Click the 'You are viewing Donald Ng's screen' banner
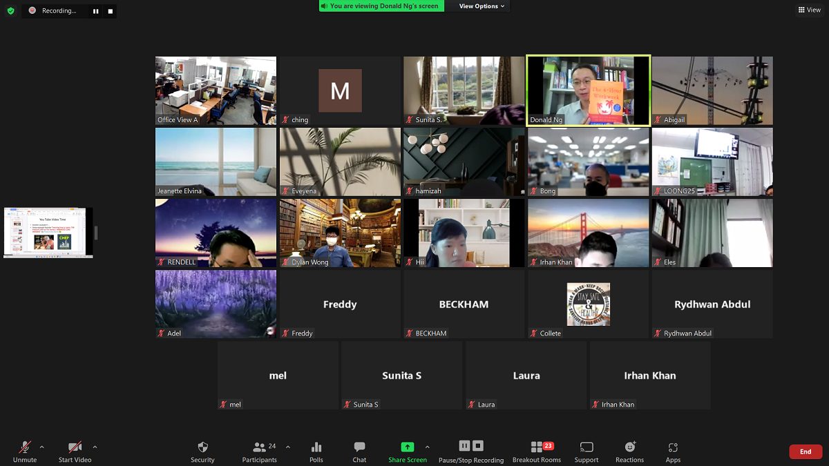Viewport: 829px width, 466px height. point(381,6)
